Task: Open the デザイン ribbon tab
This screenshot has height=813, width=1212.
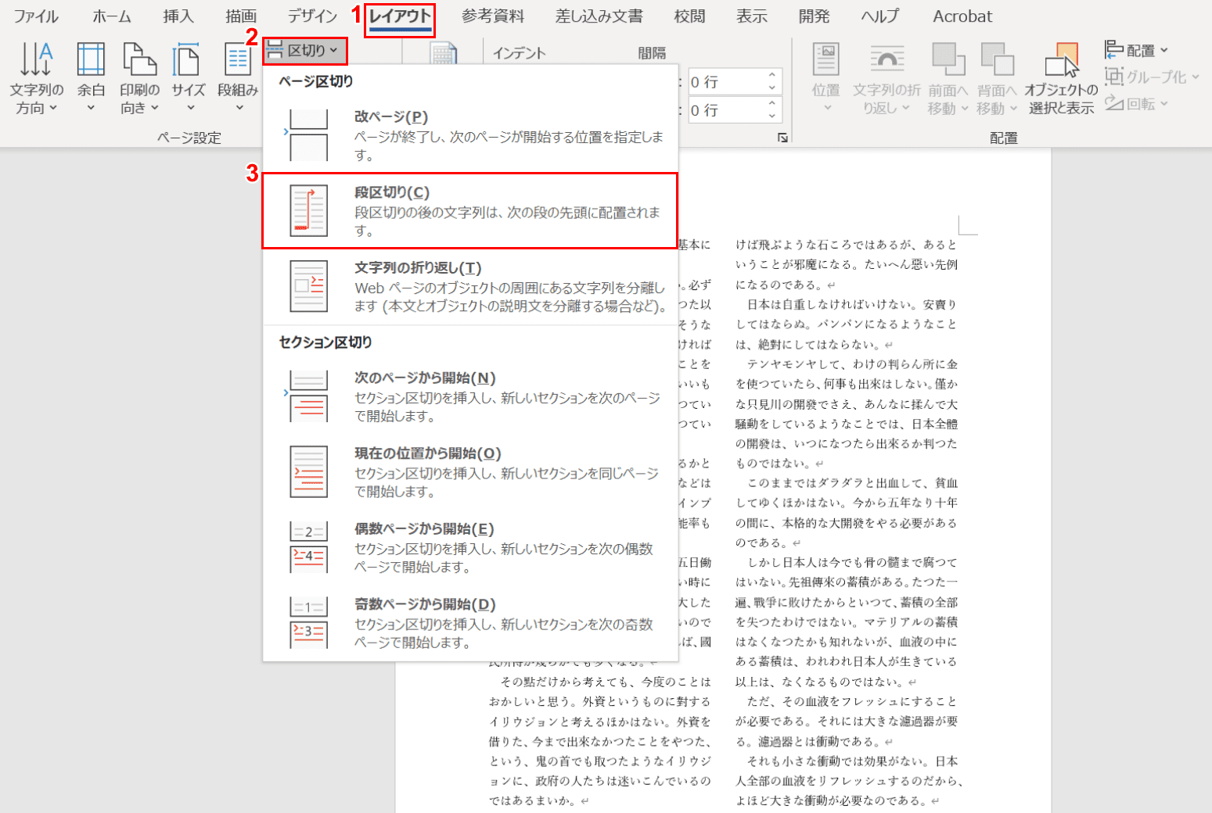Action: click(x=312, y=16)
